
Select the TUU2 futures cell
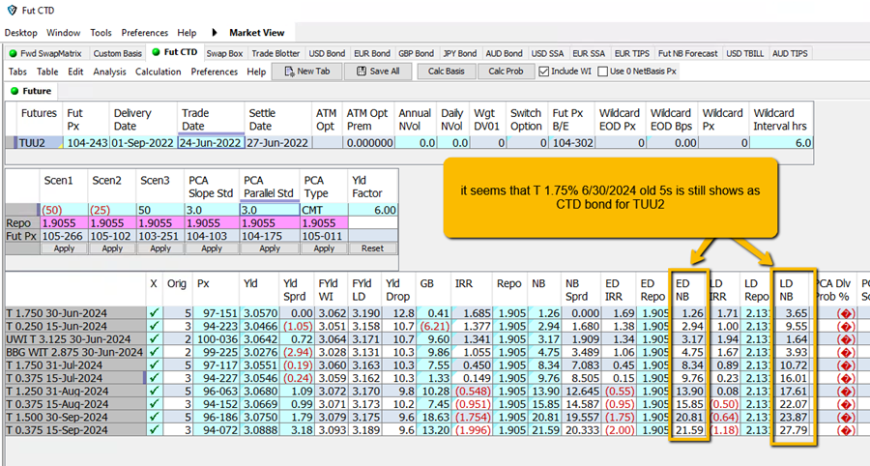pyautogui.click(x=39, y=142)
